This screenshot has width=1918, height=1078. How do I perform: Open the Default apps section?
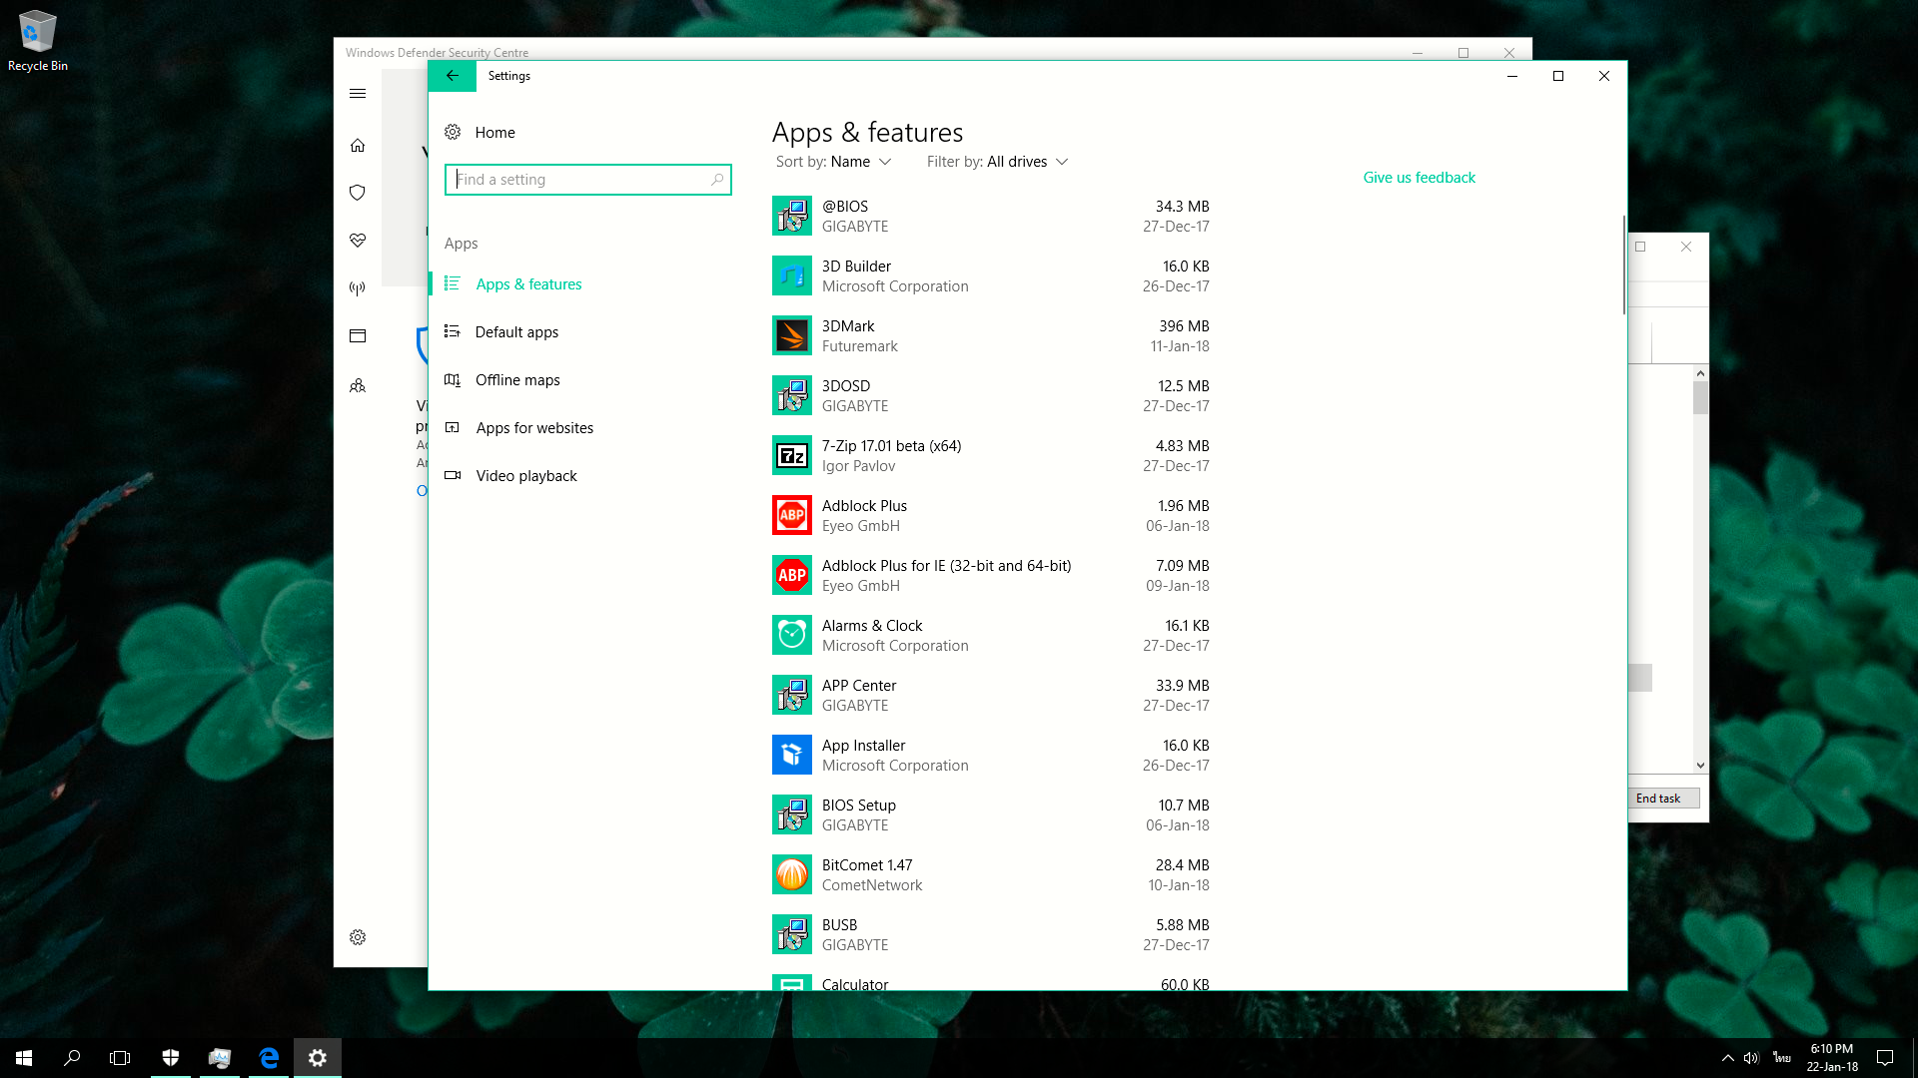click(x=516, y=332)
